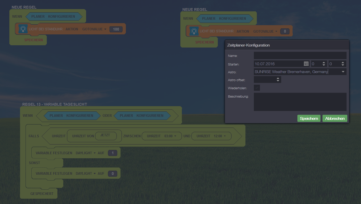Click Speichern button in the dialog
Image resolution: width=361 pixels, height=204 pixels.
pos(309,119)
